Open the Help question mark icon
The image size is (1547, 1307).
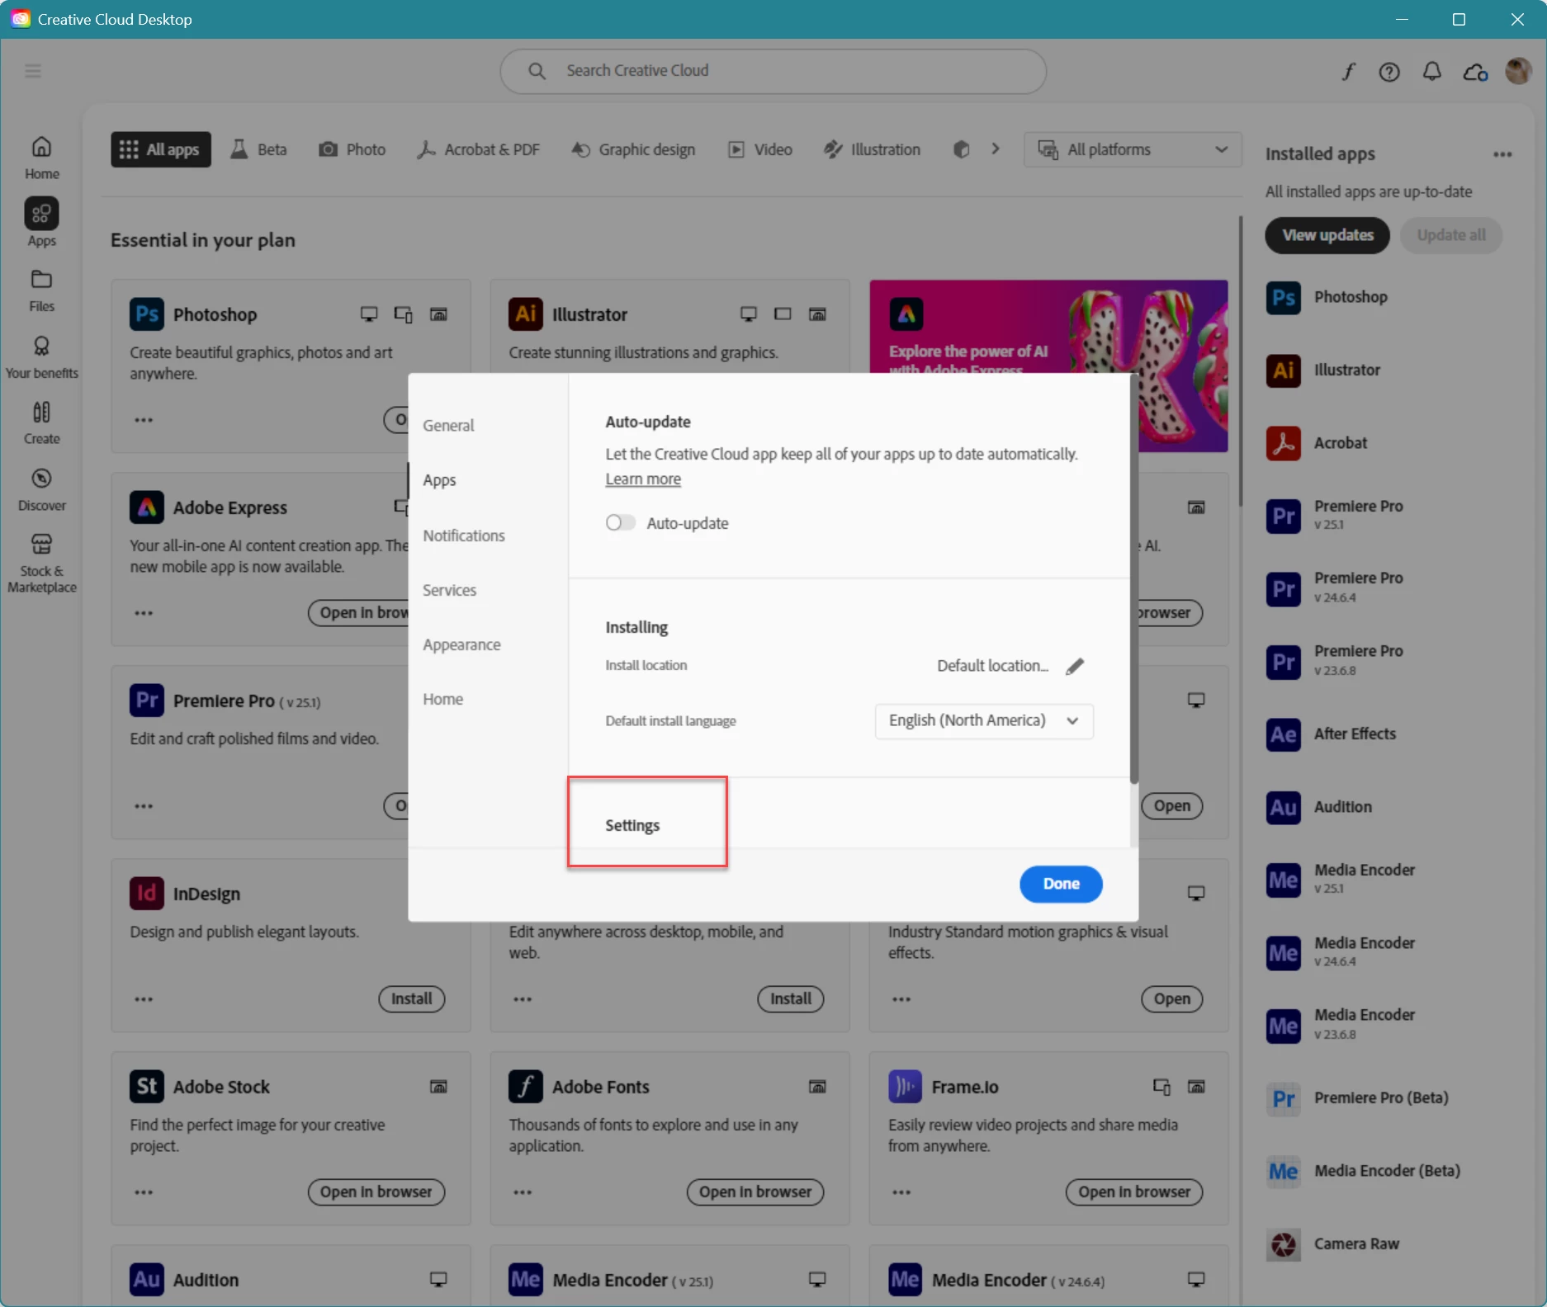(x=1389, y=72)
